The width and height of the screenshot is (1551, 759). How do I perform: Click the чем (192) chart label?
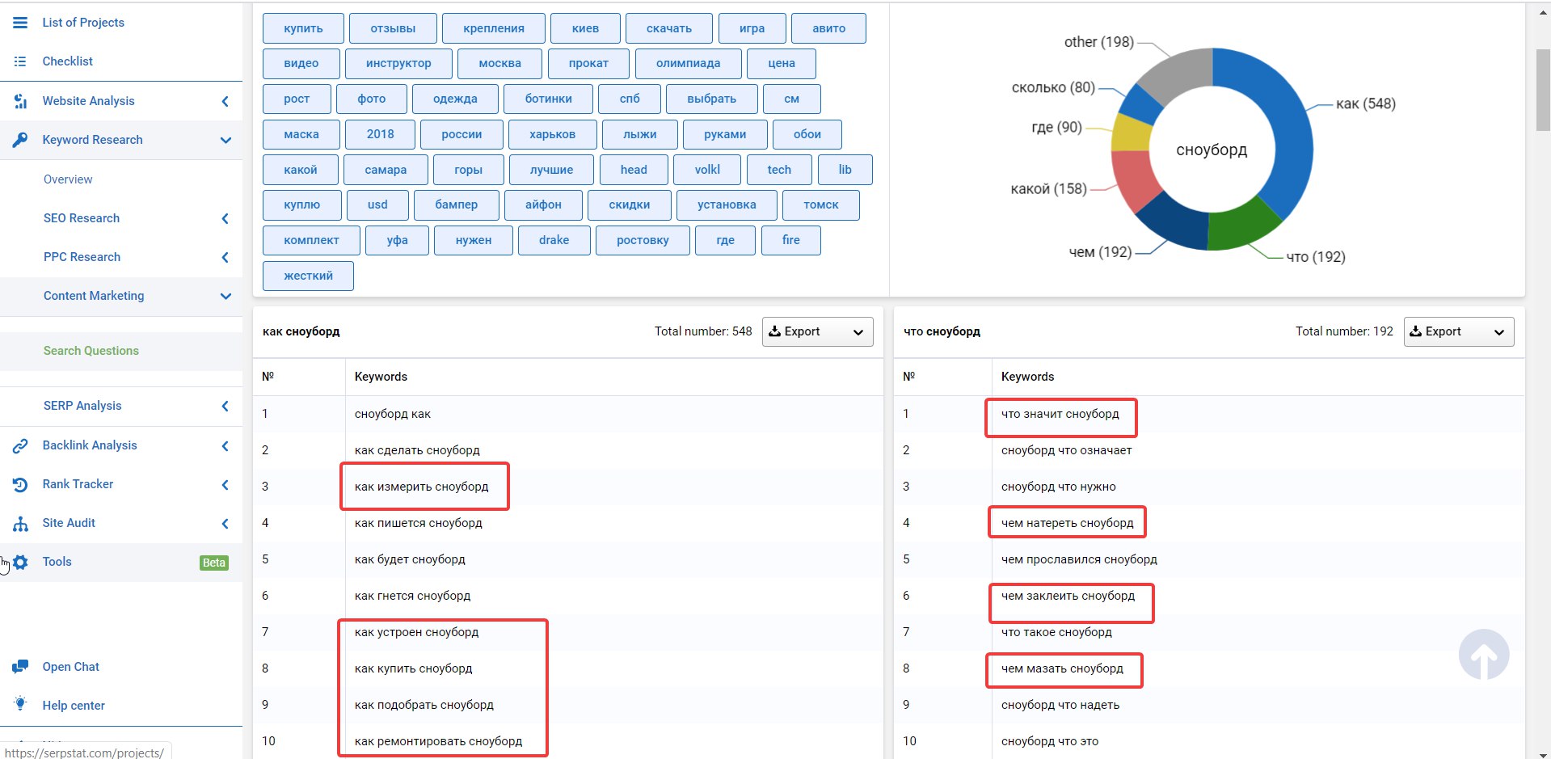(1100, 252)
